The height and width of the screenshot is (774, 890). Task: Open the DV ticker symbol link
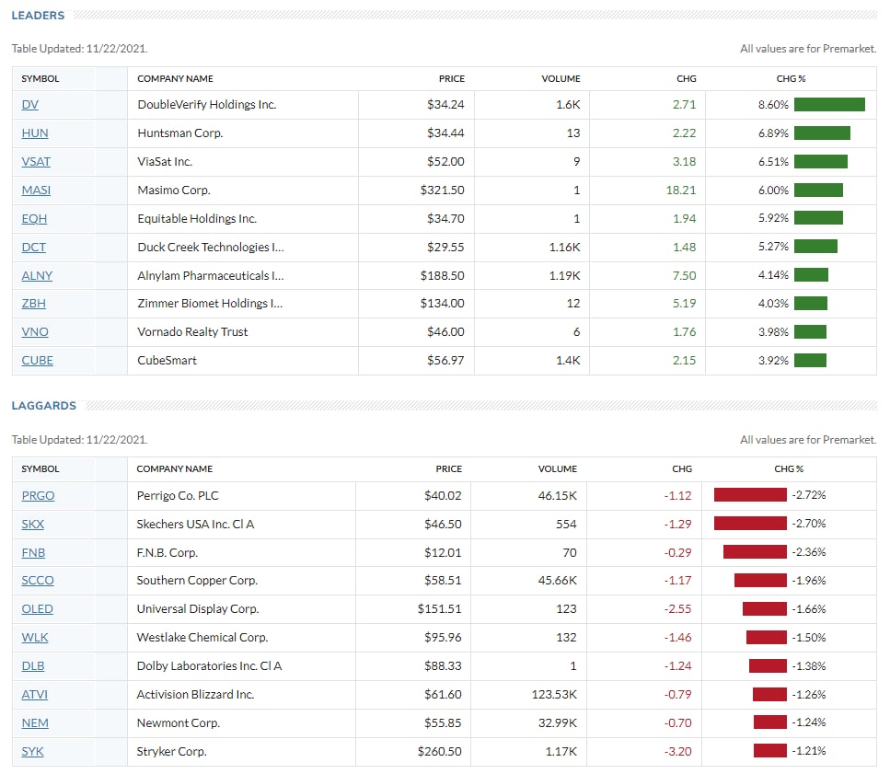(x=30, y=104)
